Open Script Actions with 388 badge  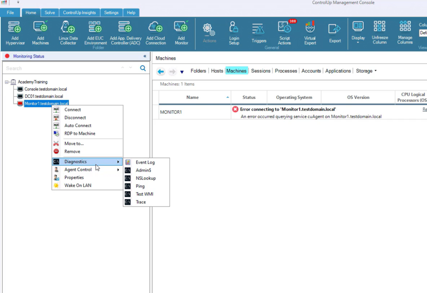284,27
